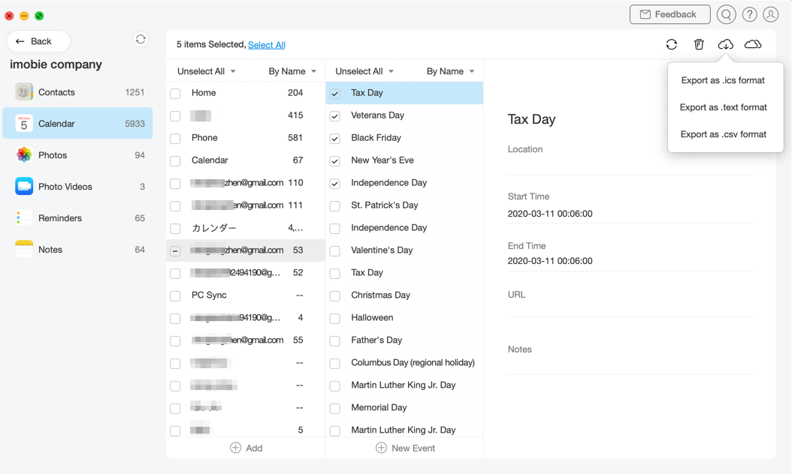This screenshot has width=792, height=474.
Task: Click the download-to-computer cloud icon
Action: coord(725,44)
